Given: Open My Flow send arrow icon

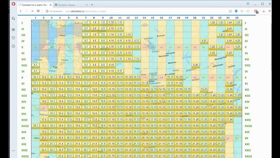Looking at the screenshot, I should pos(242,11).
